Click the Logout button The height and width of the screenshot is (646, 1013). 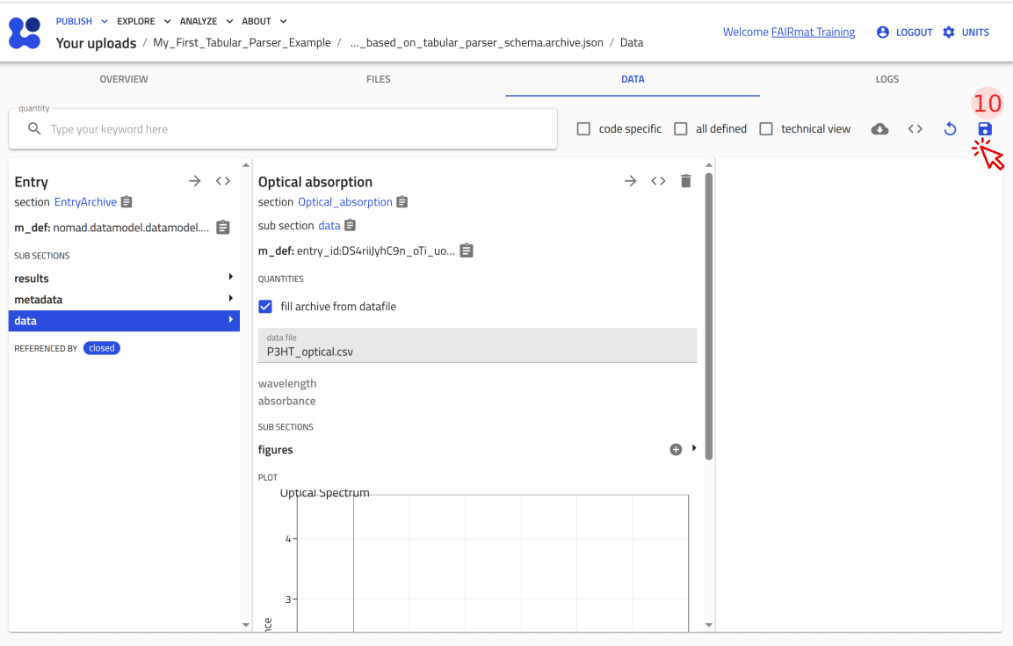point(905,33)
